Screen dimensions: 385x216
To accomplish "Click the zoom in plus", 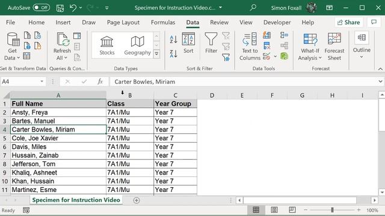I will [359, 210].
